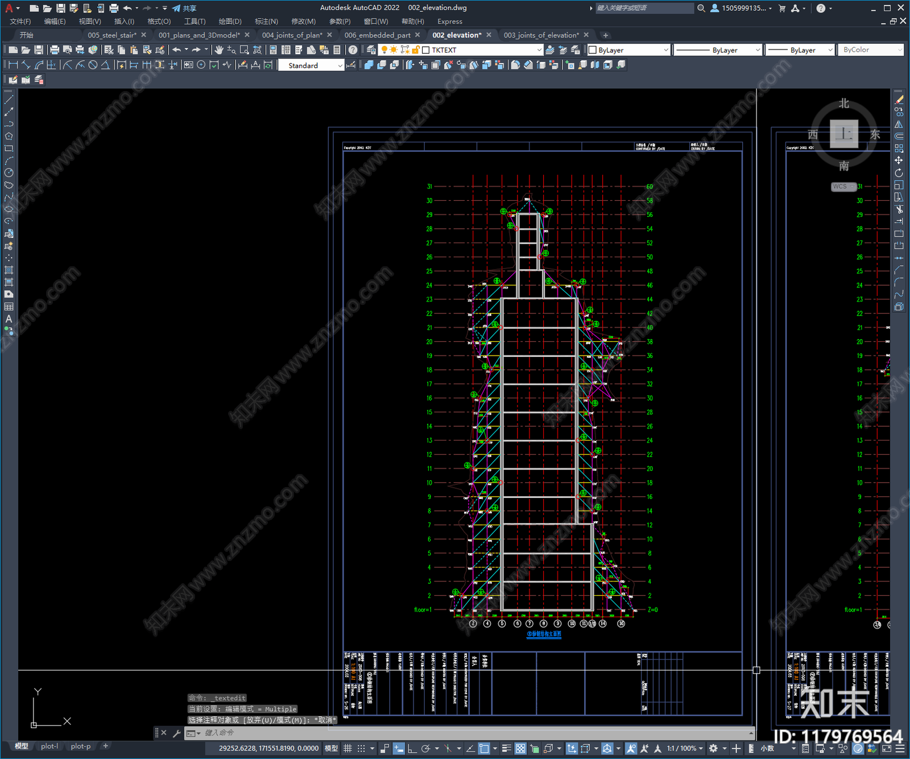The width and height of the screenshot is (910, 759).
Task: Select the Hatch draw tool
Action: [9, 270]
